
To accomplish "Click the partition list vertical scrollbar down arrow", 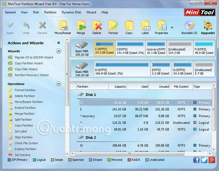I will [214, 150].
